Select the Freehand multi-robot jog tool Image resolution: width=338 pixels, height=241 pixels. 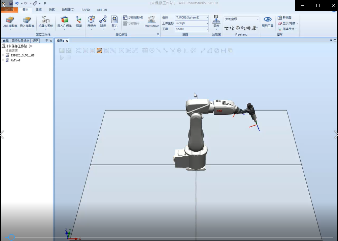click(x=254, y=28)
